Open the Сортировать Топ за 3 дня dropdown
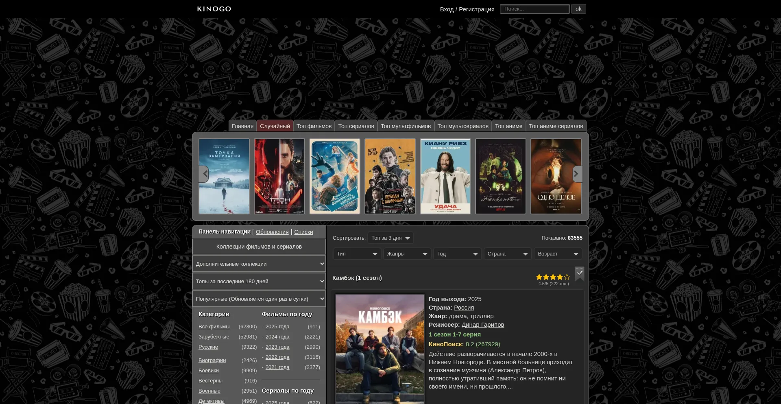781x404 pixels. [x=390, y=238]
